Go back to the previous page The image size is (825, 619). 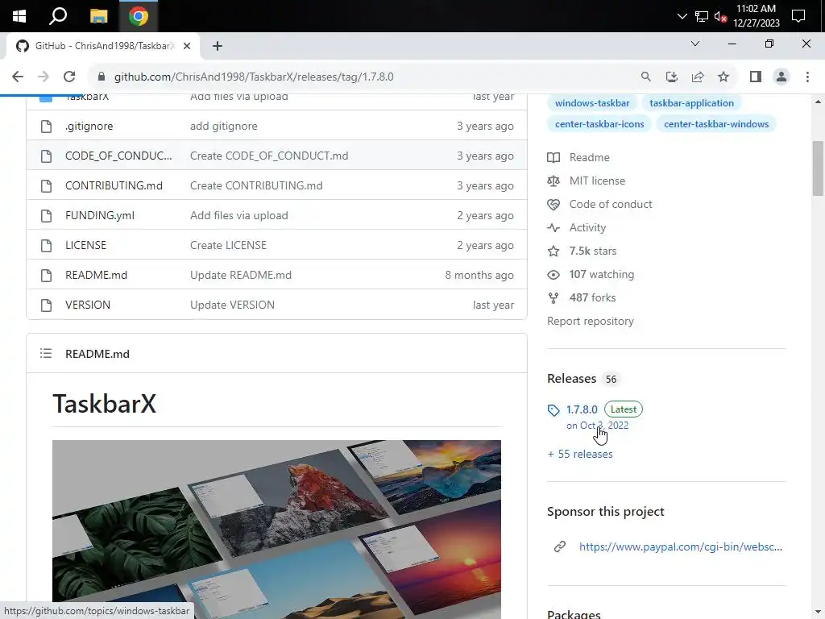tap(18, 77)
